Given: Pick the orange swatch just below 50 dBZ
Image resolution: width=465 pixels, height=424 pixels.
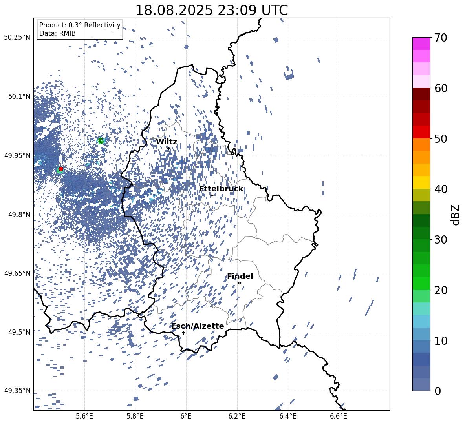Looking at the screenshot, I should pyautogui.click(x=421, y=145).
